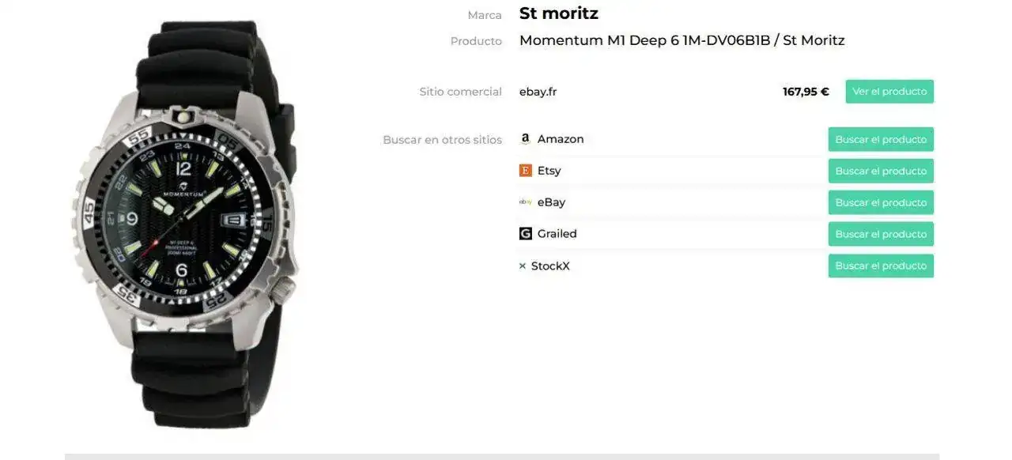Click the ebay.fr merchant site text

pos(538,92)
